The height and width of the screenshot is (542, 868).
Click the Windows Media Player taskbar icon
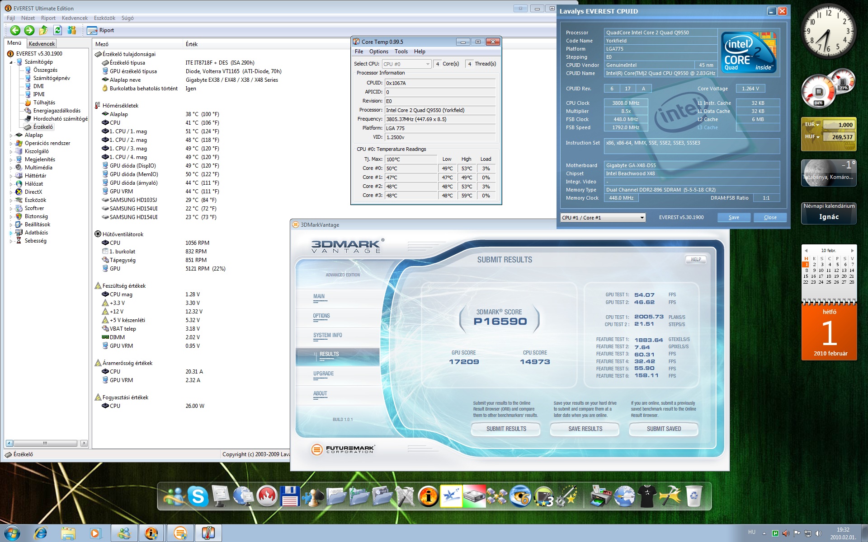pos(95,533)
